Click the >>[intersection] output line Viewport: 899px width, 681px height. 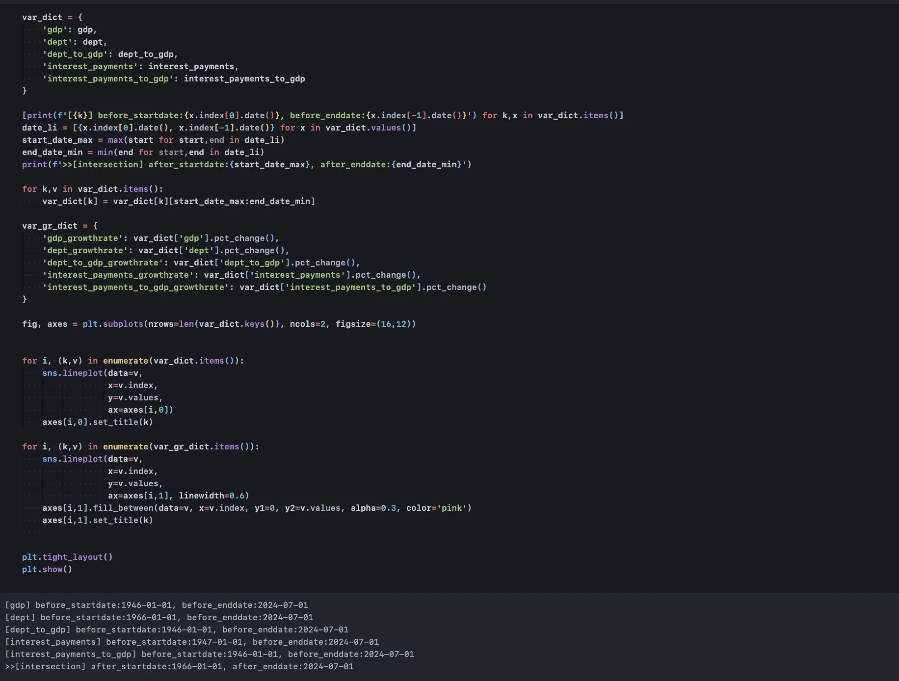pyautogui.click(x=179, y=666)
